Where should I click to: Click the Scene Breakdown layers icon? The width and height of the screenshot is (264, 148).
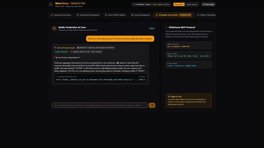[x=132, y=15]
